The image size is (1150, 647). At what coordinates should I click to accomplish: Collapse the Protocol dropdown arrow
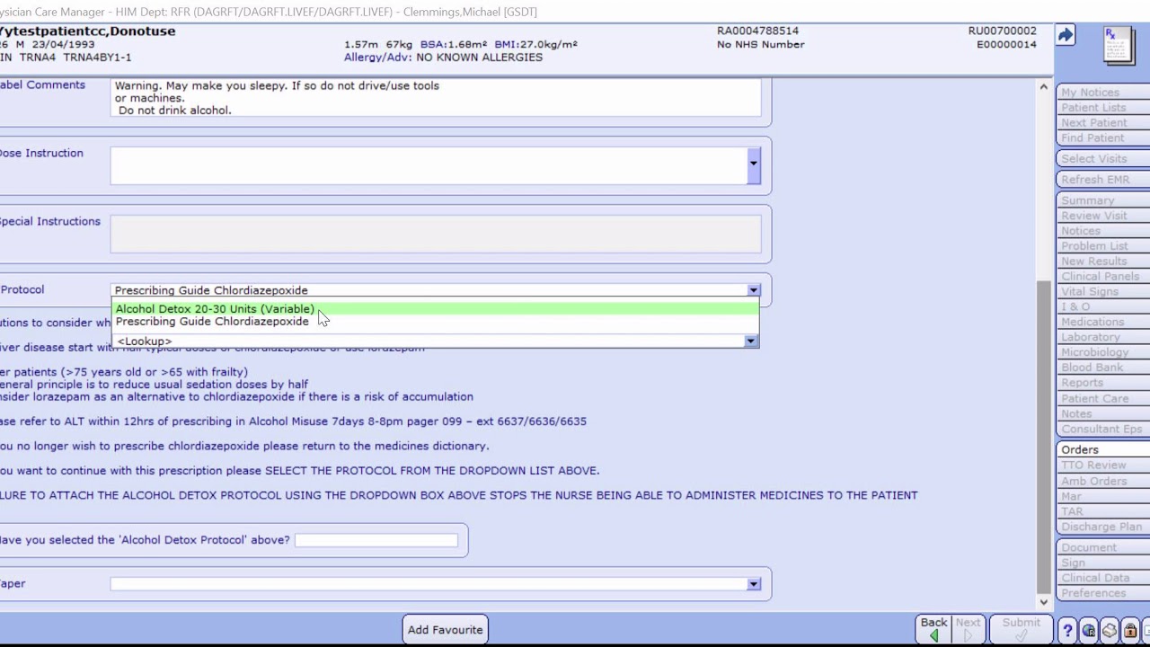753,290
